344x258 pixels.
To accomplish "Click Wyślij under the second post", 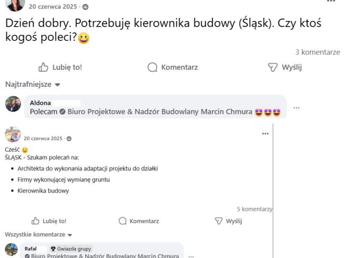I will coord(230,221).
